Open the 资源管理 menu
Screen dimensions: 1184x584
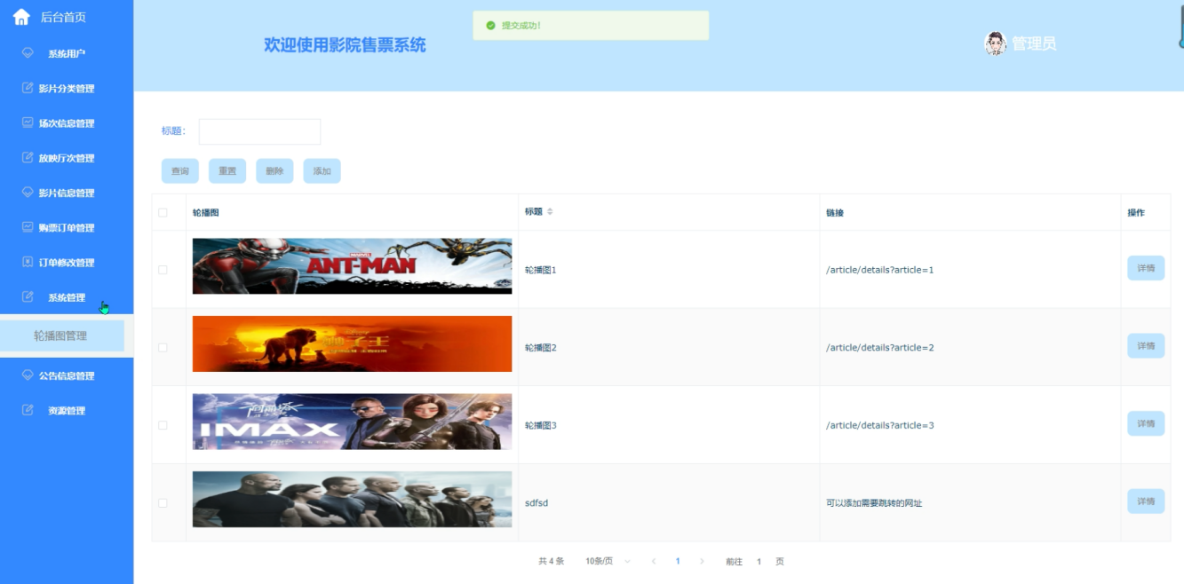pos(67,410)
